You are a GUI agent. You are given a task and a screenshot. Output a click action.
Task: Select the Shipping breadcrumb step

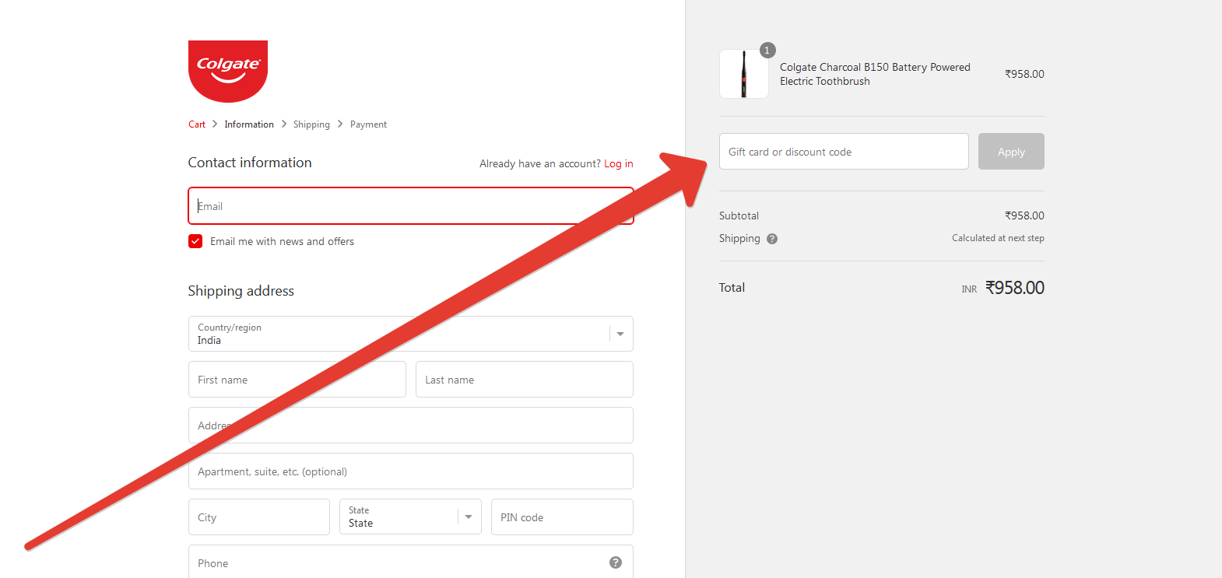click(x=311, y=124)
